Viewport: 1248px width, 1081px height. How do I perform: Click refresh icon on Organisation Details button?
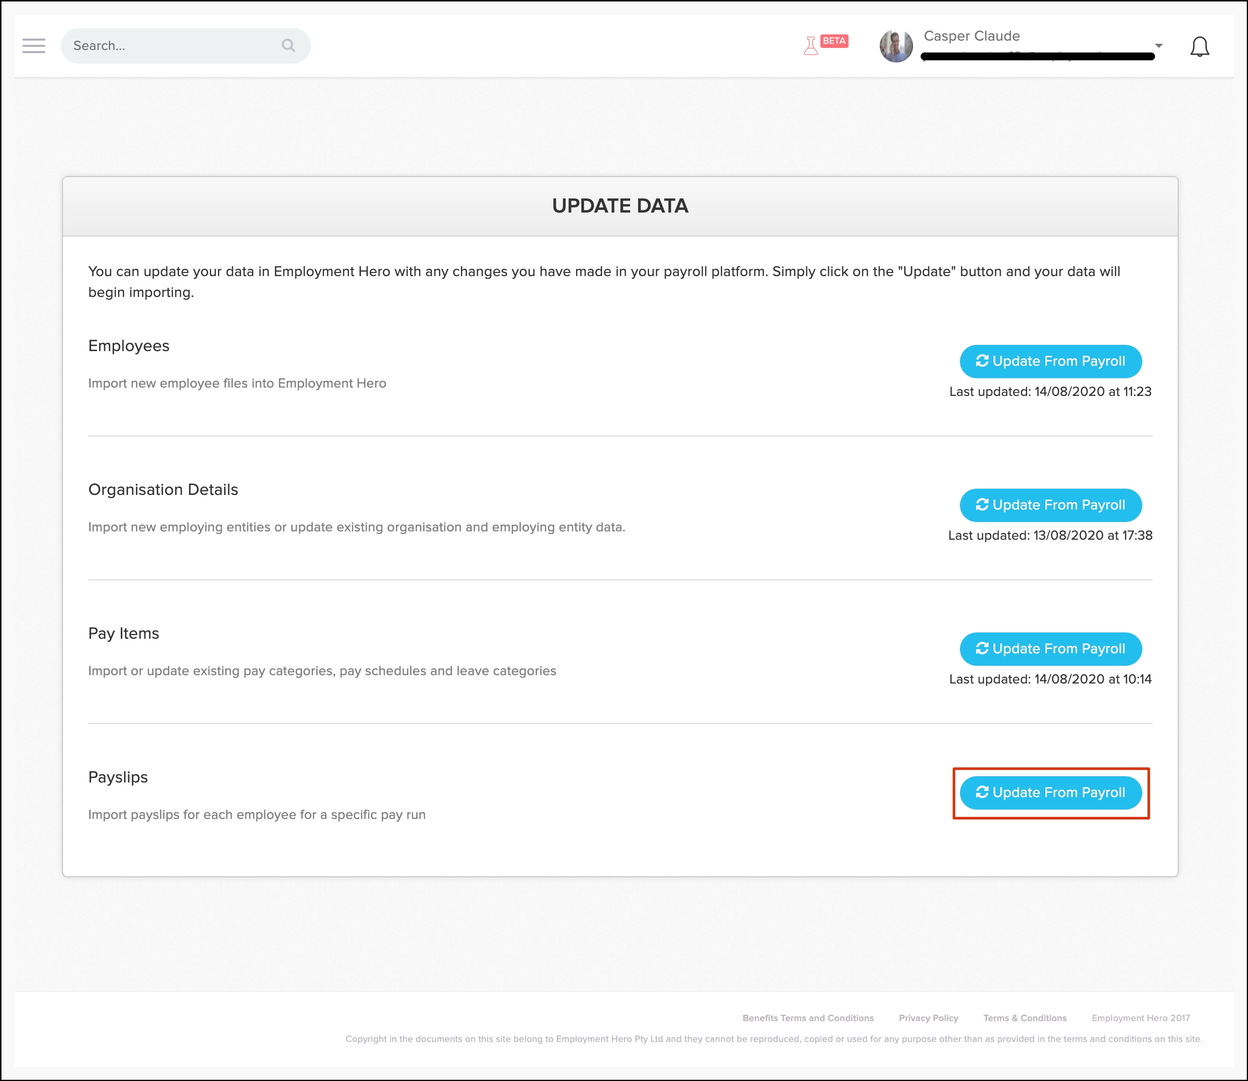tap(982, 504)
